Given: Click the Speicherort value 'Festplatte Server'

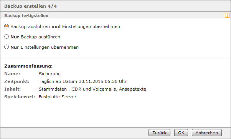Looking at the screenshot, I should pyautogui.click(x=58, y=97).
